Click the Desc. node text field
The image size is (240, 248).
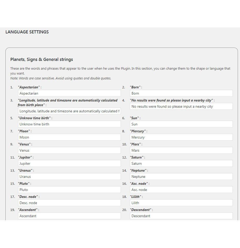coord(69,203)
